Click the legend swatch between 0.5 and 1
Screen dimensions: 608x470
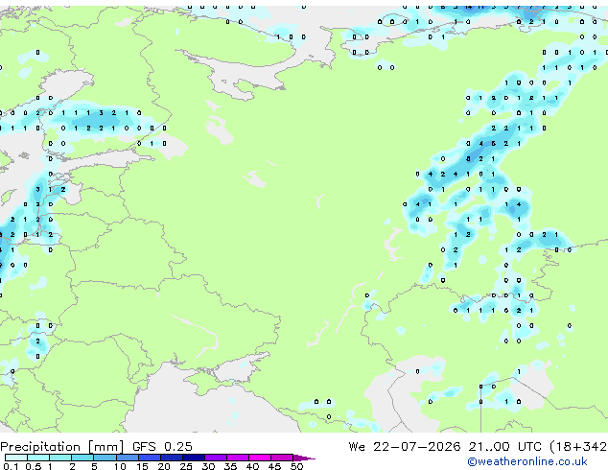coord(38,458)
